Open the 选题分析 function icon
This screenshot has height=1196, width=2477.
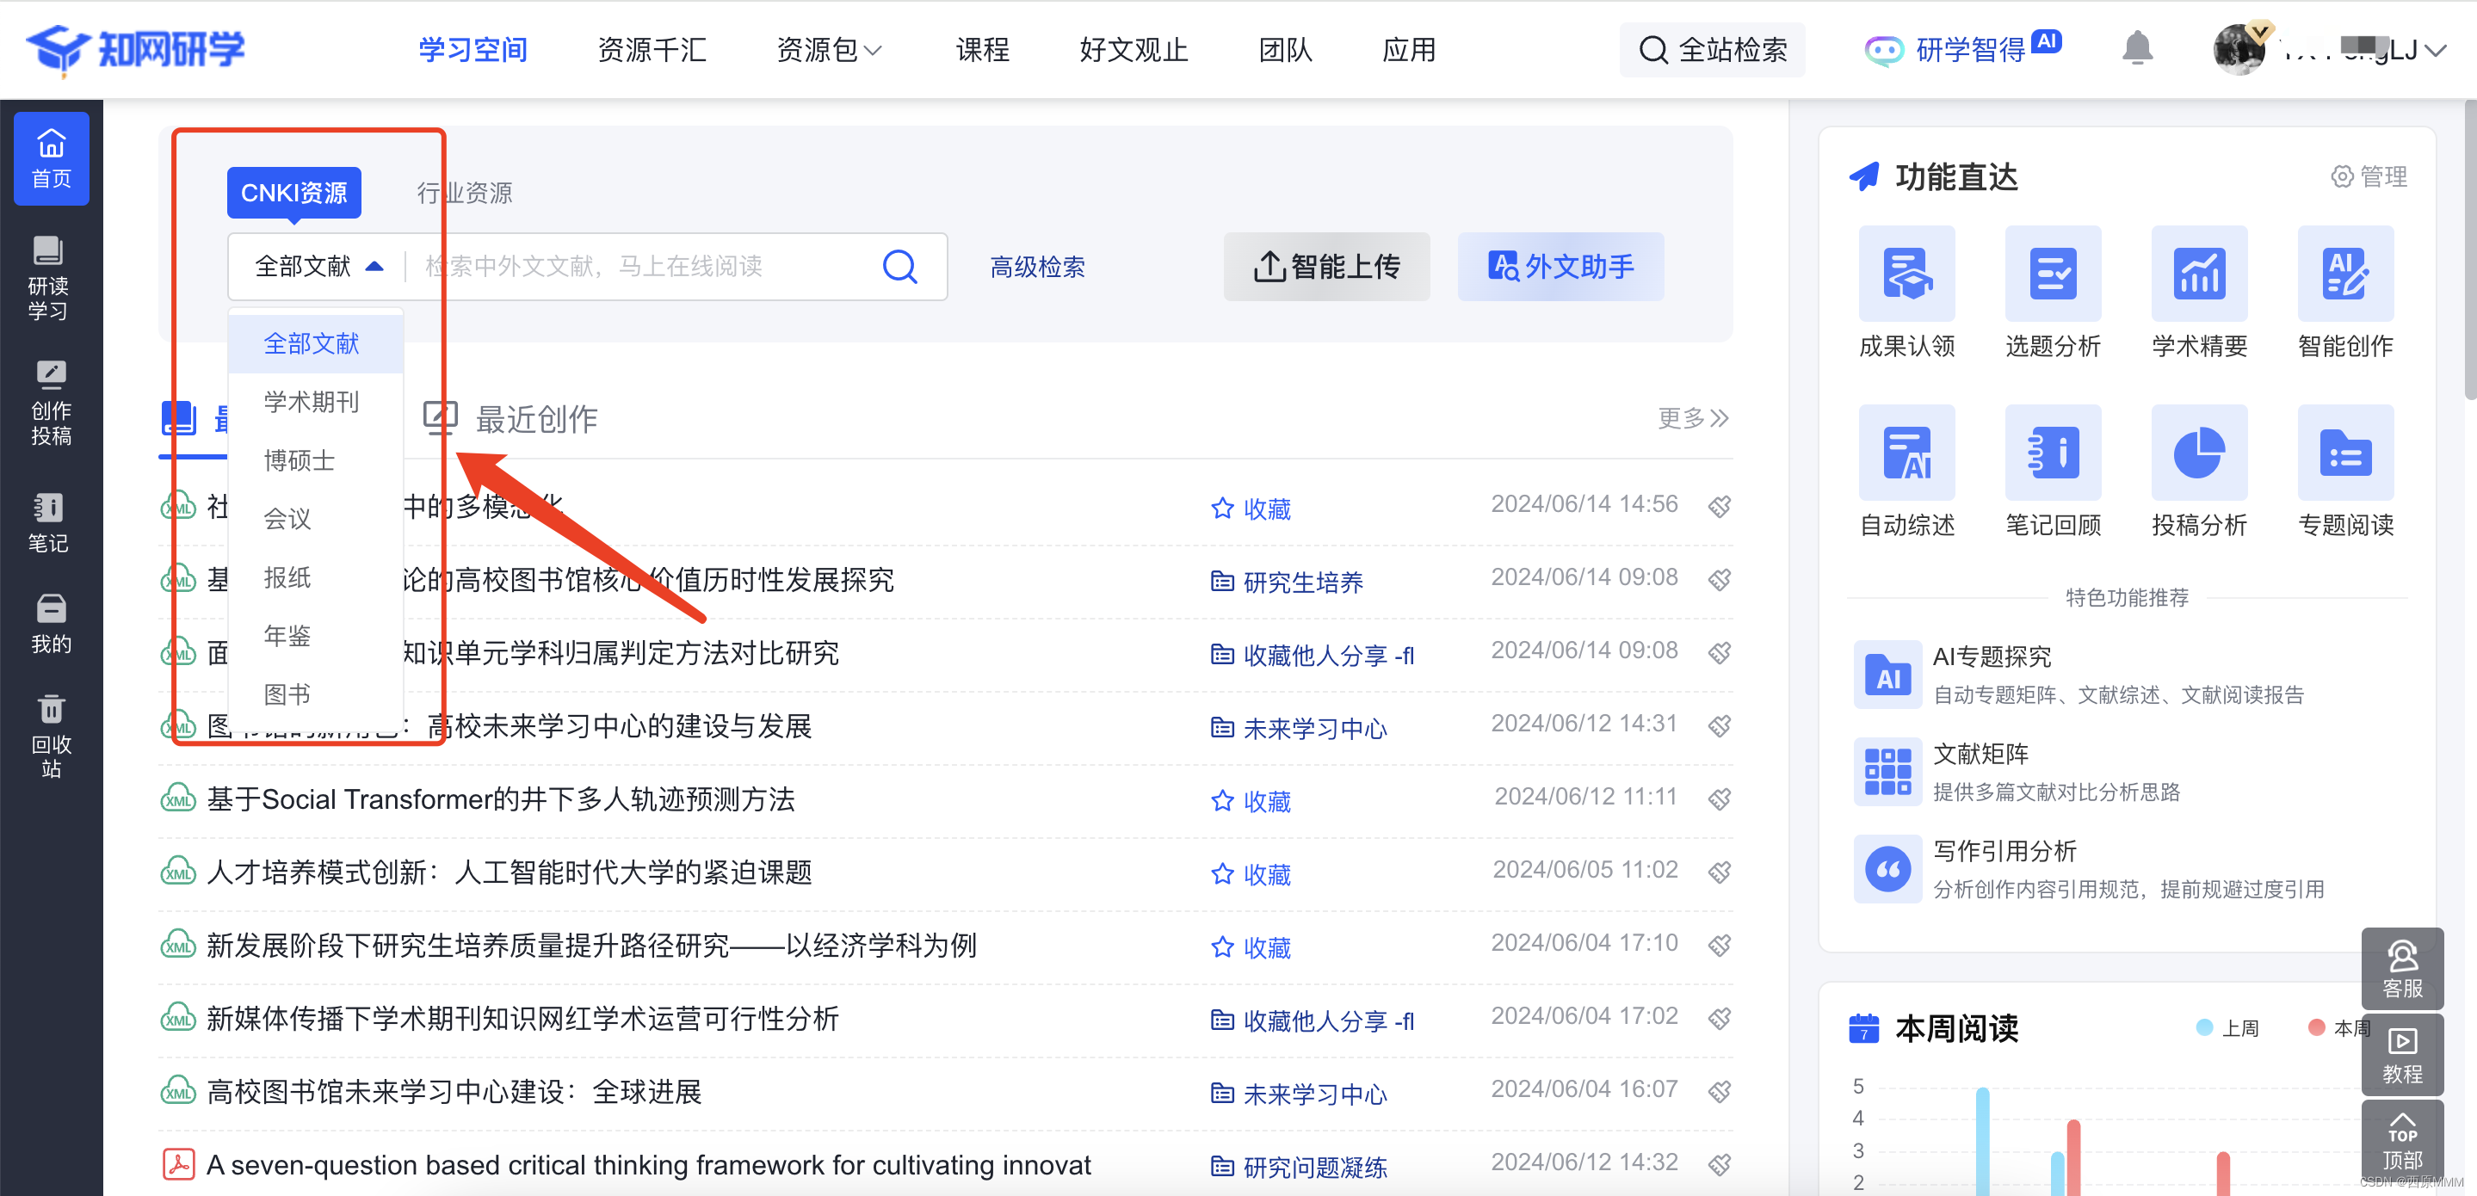click(2052, 274)
